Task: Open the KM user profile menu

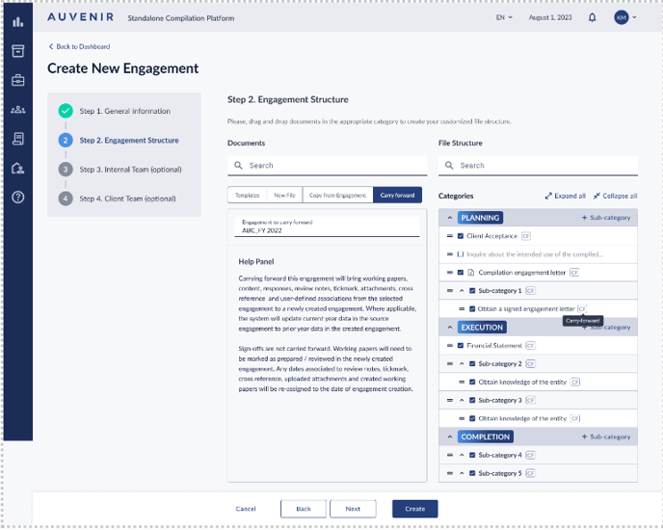Action: click(625, 17)
